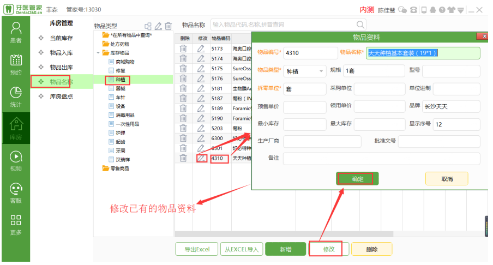This screenshot has height=265, width=493.
Task: Click the edit pencil icon in row 5181
Action: [x=201, y=88]
